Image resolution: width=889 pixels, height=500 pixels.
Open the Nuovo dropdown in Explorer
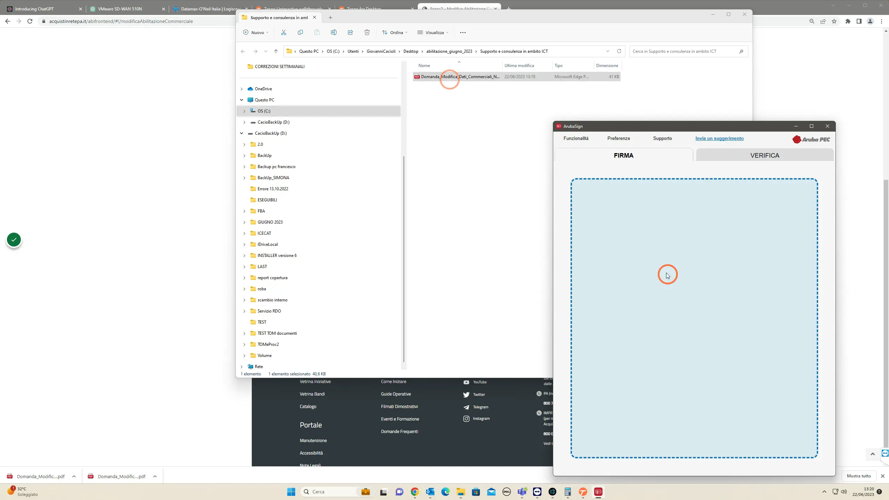[x=256, y=32]
